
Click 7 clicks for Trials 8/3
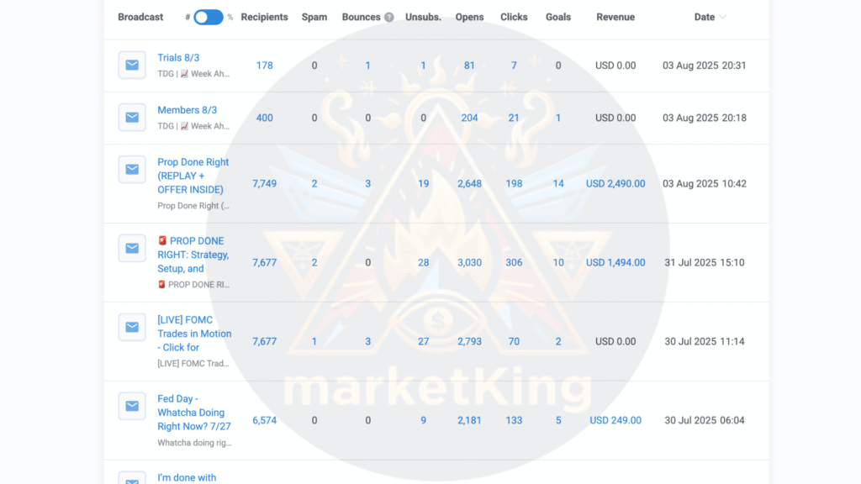[x=514, y=66]
